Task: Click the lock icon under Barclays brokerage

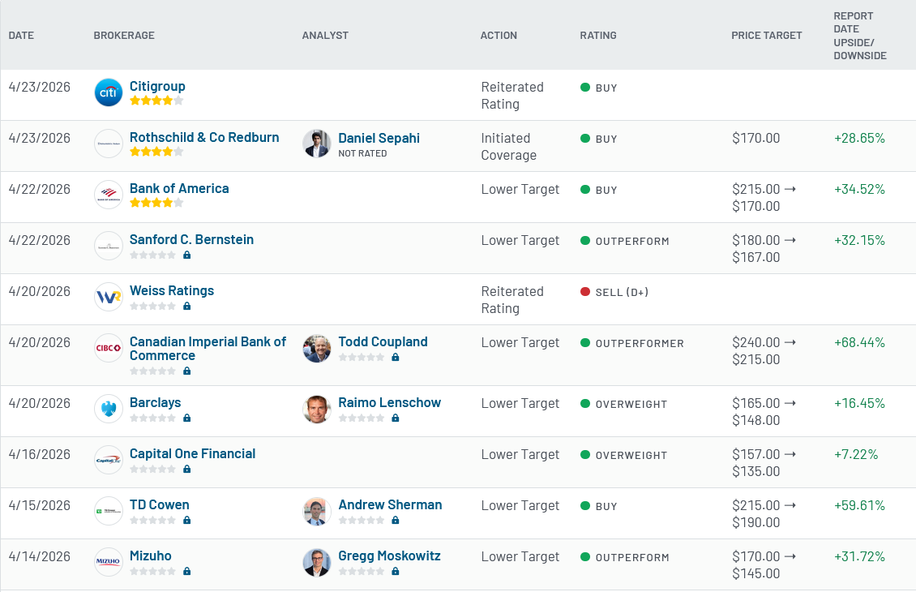Action: tap(187, 418)
